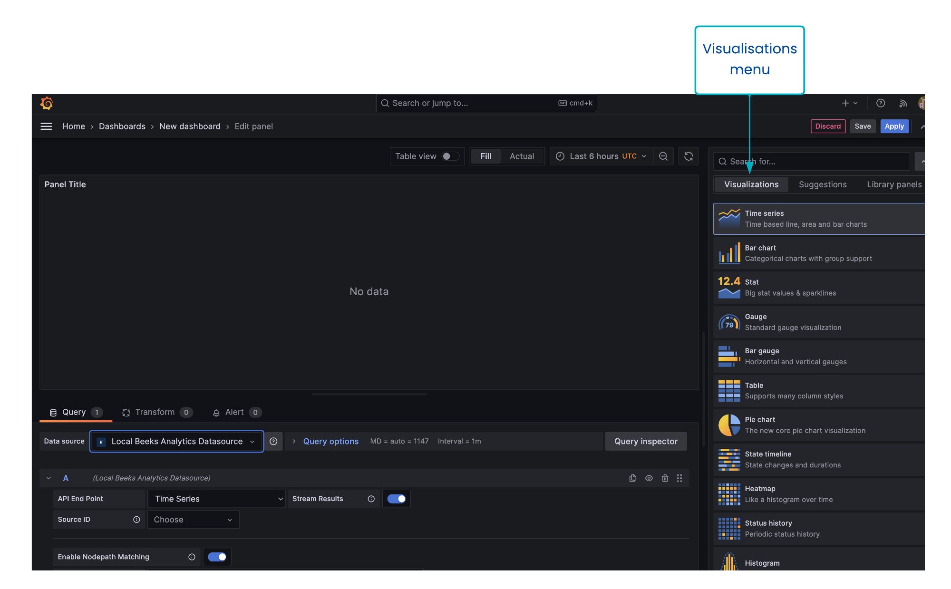Choose the Stat visualization
951x589 pixels.
coord(819,288)
